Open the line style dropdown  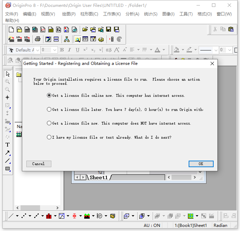coord(216,50)
